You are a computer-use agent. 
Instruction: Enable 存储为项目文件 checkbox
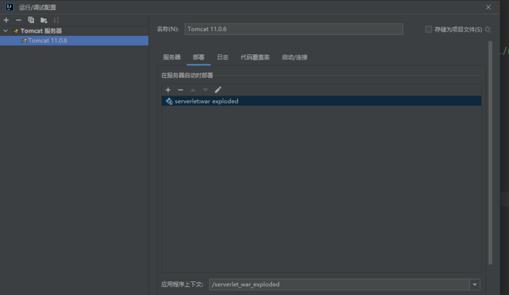[x=428, y=30]
